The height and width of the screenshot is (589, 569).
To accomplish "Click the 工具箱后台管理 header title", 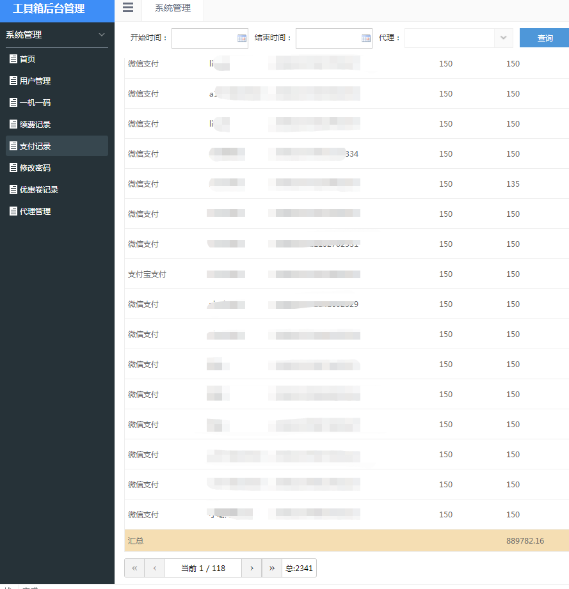I will click(x=49, y=8).
